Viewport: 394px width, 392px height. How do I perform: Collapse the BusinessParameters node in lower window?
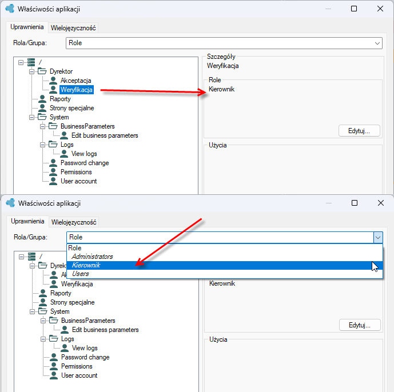(x=43, y=321)
